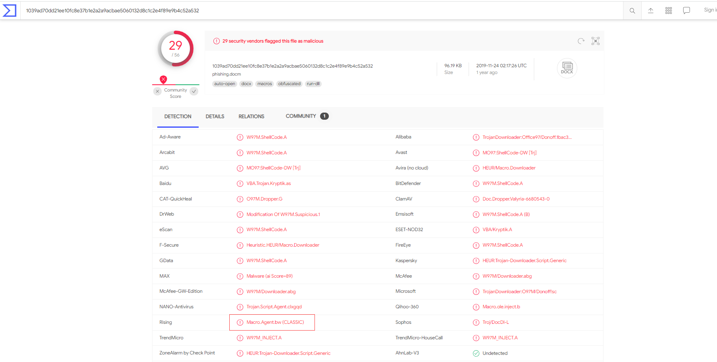Switch to the DETECTION tab
The height and width of the screenshot is (362, 717).
click(178, 117)
